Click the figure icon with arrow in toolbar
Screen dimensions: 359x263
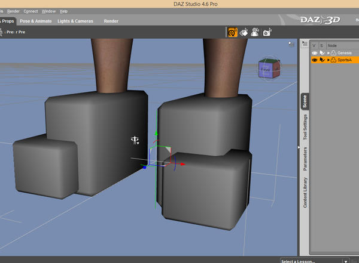pyautogui.click(x=255, y=33)
